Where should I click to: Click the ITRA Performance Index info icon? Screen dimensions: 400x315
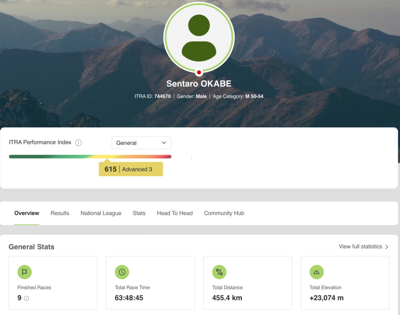[x=78, y=143]
